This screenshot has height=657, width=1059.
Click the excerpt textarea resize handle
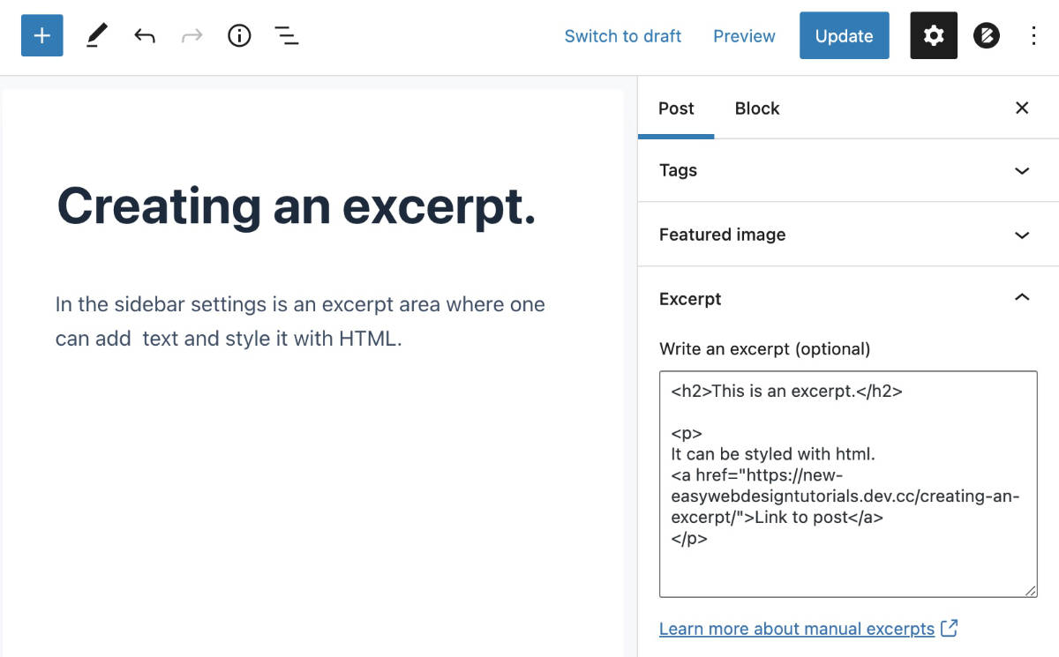(x=1031, y=591)
